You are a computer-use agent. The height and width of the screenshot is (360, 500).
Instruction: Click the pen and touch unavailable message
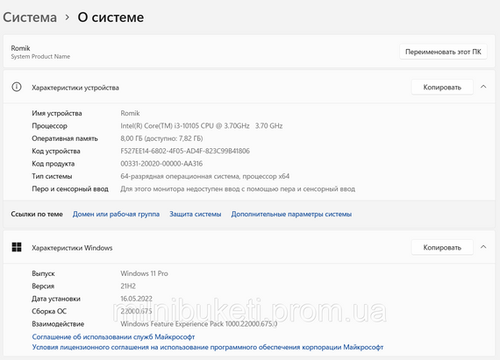238,189
